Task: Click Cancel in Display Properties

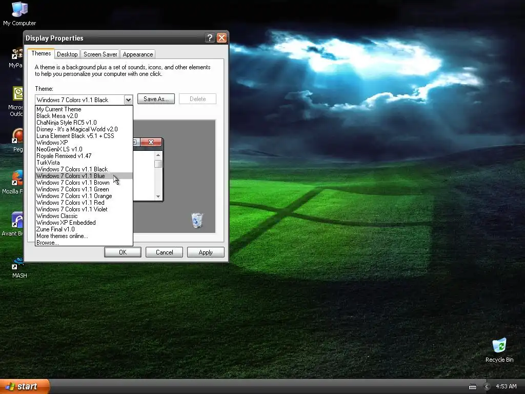Action: click(164, 252)
